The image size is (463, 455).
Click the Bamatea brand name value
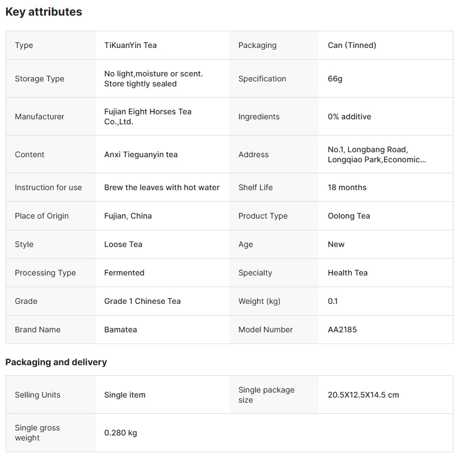120,330
